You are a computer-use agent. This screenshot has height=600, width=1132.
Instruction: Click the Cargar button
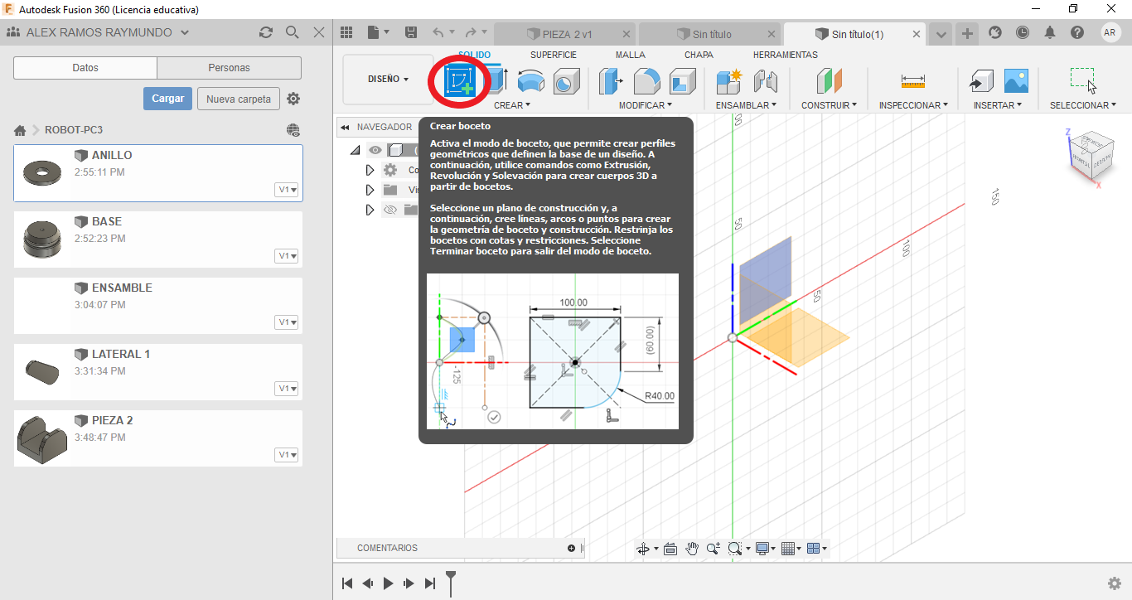coord(167,99)
